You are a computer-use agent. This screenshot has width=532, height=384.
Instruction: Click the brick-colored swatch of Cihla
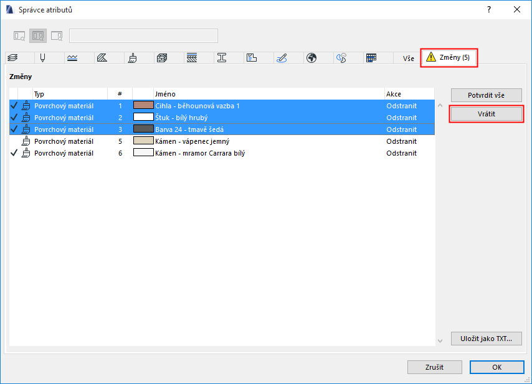143,105
